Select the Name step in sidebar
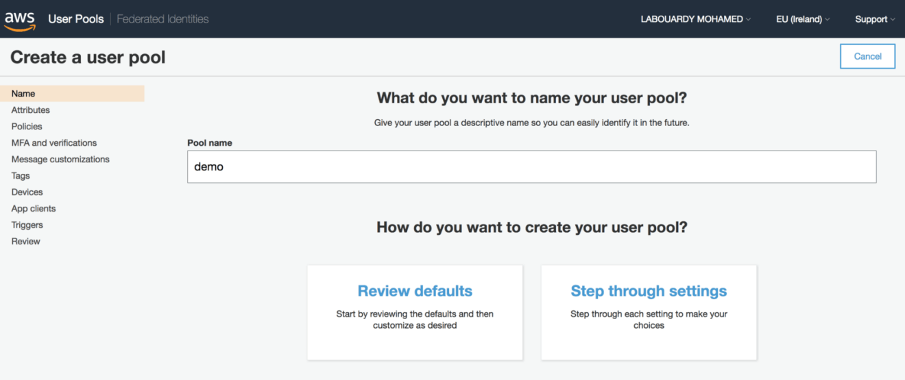 72,94
